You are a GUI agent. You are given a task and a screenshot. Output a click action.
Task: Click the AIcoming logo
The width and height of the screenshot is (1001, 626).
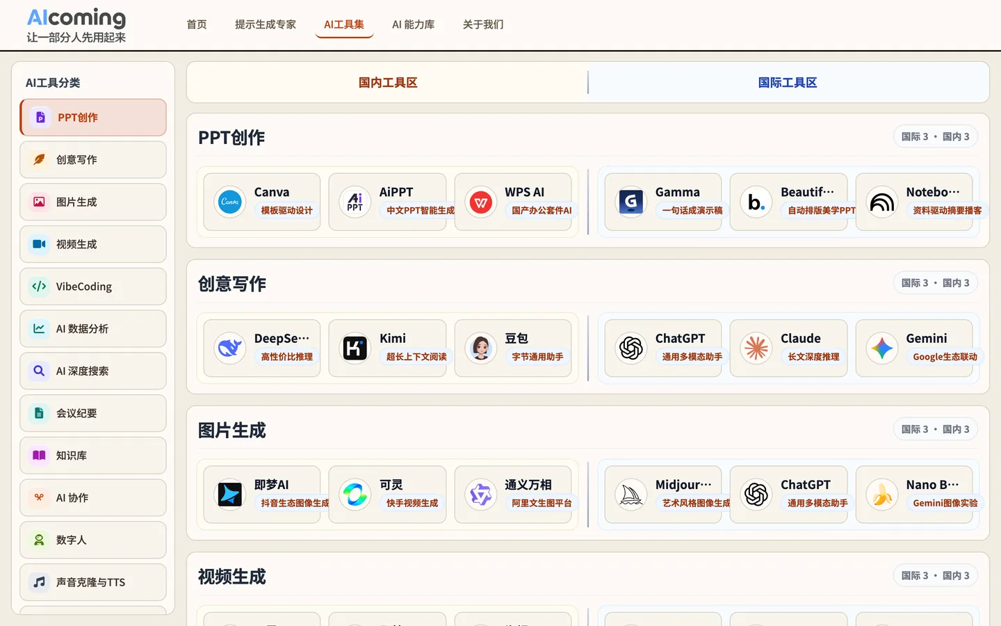tap(76, 25)
